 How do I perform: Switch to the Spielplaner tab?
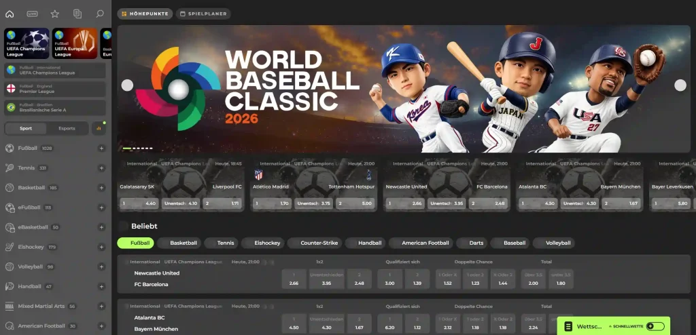click(x=203, y=14)
